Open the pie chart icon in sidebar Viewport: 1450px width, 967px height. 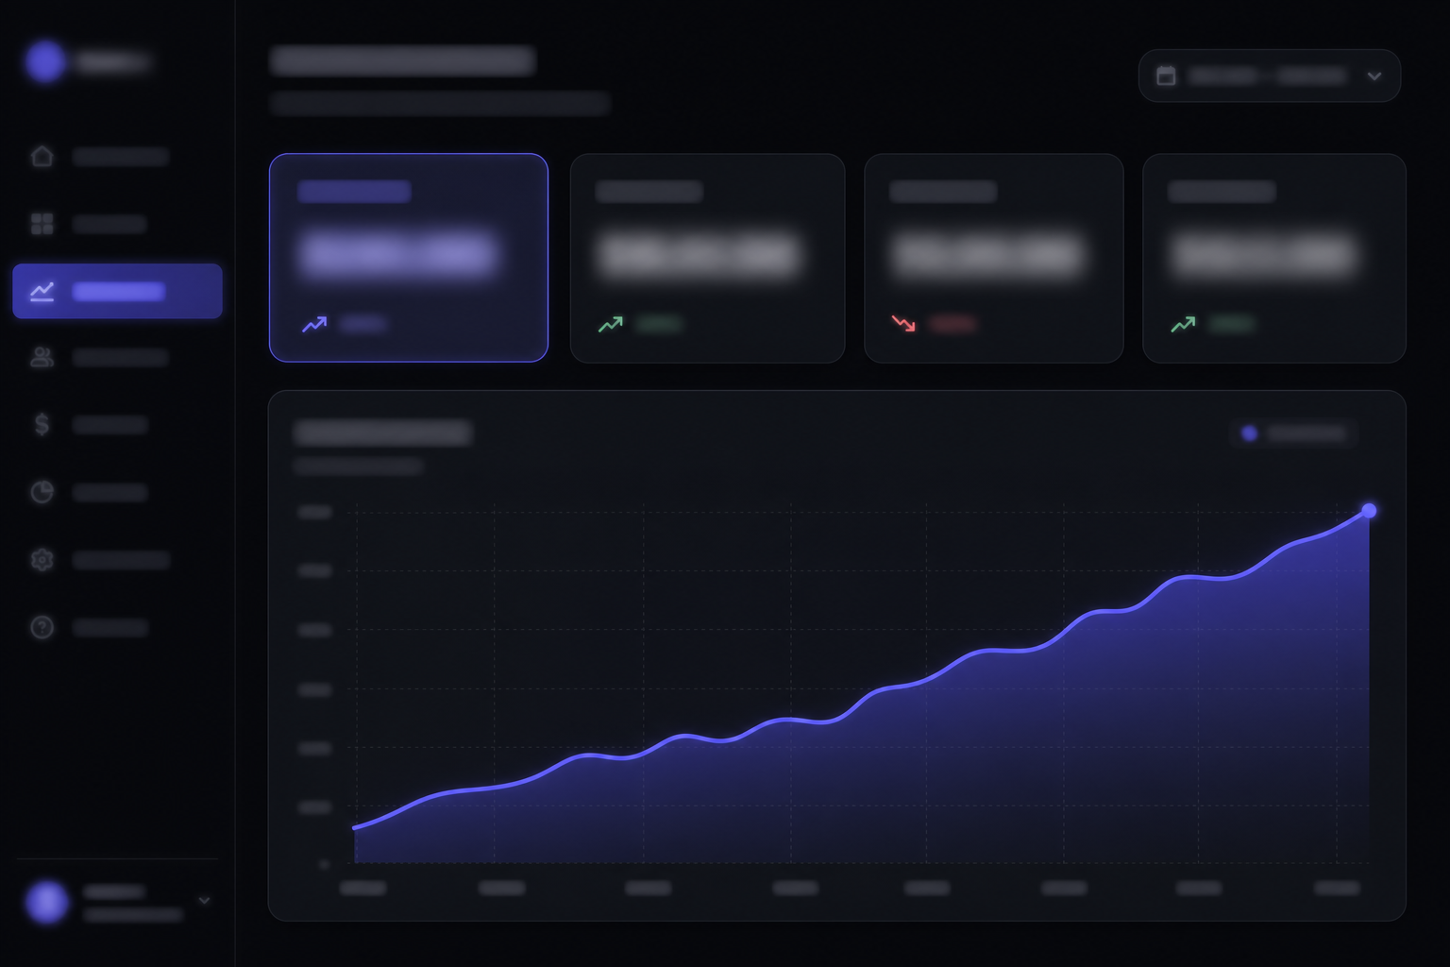coord(42,492)
